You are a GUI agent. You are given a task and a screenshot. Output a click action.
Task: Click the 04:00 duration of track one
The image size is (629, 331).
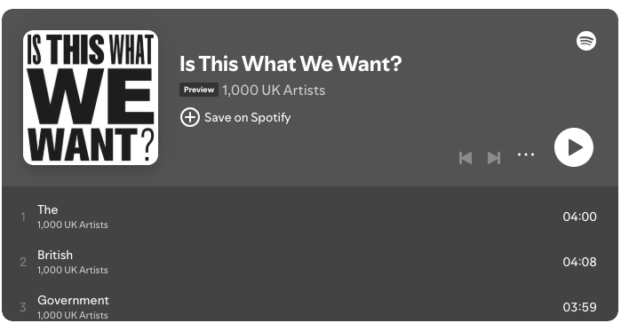point(579,217)
